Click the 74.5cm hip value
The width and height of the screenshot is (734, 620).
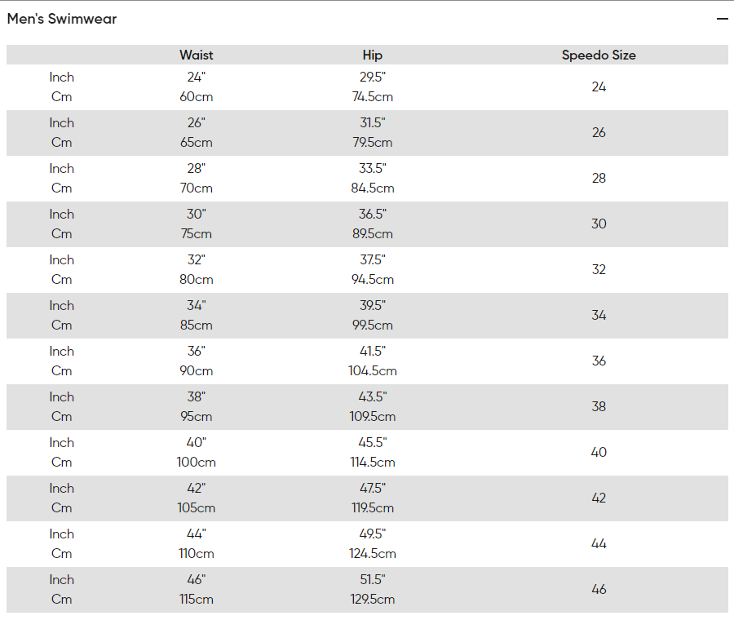372,97
